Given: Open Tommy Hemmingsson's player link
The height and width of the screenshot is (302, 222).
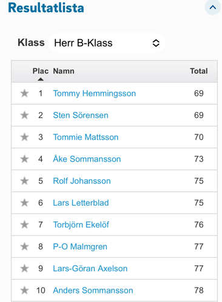Looking at the screenshot, I should tap(95, 94).
